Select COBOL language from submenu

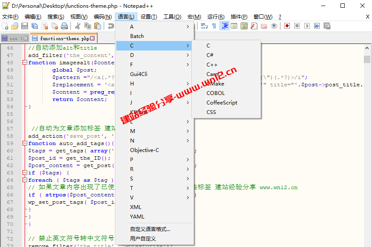226,93
